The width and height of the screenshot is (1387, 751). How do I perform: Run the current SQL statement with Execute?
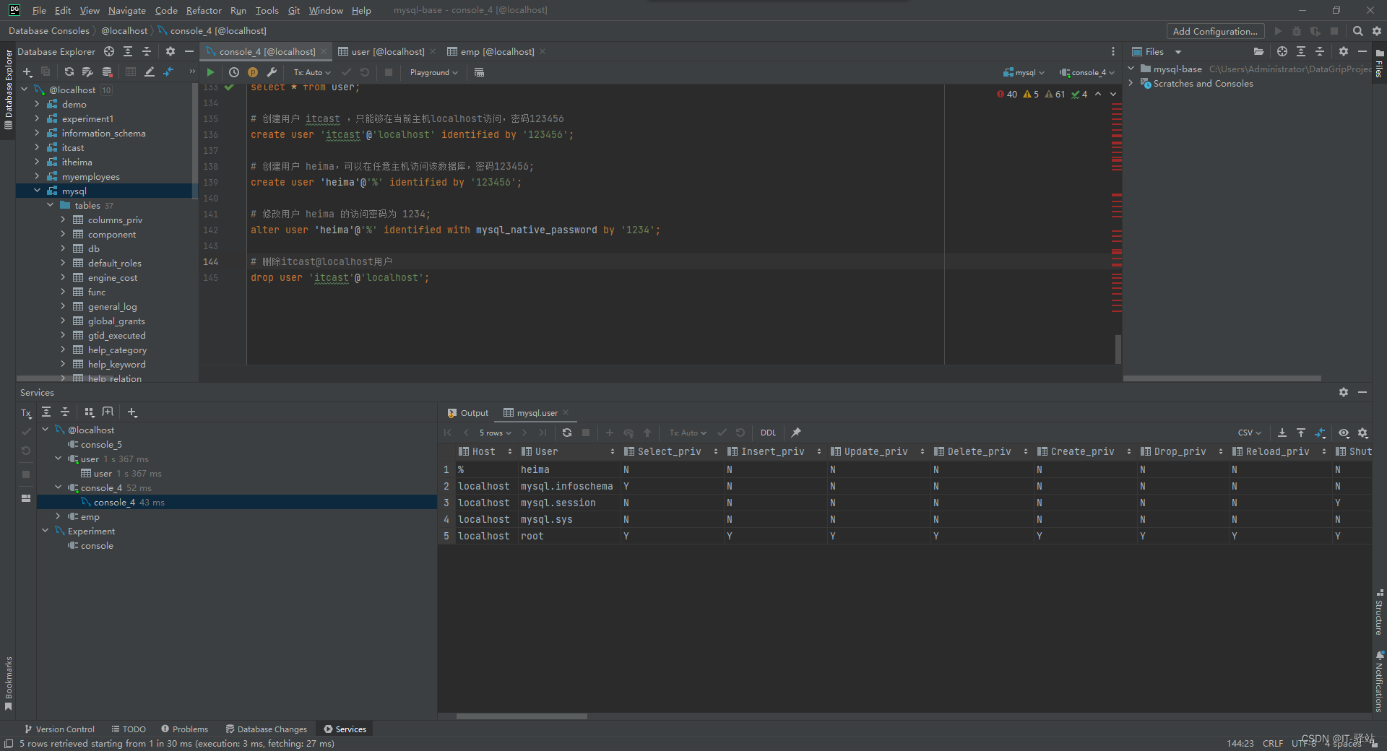click(210, 72)
